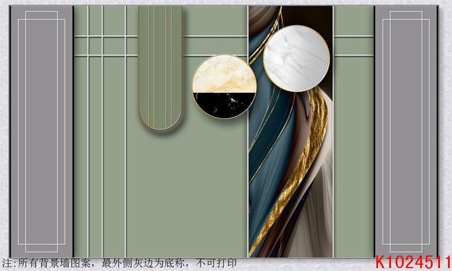Select the note text starting with 注:所有背景墙图案

click(x=119, y=263)
